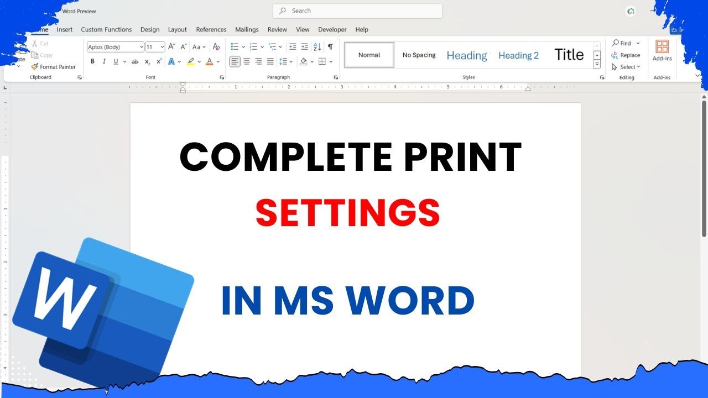Open the Paragraph dialog launcher

coord(336,77)
